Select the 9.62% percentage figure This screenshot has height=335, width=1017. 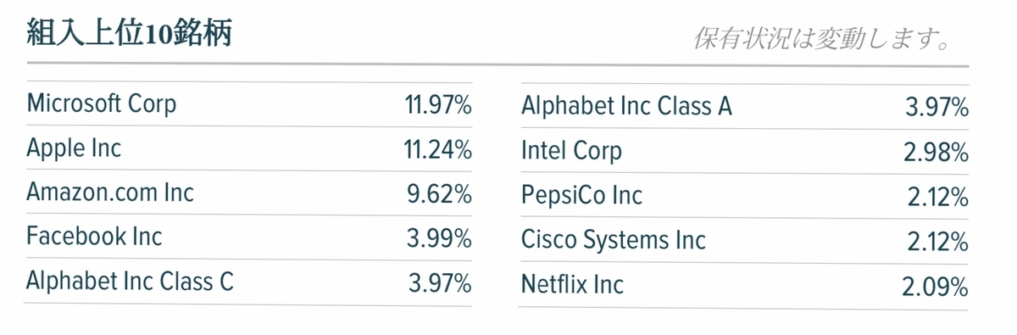tap(439, 193)
